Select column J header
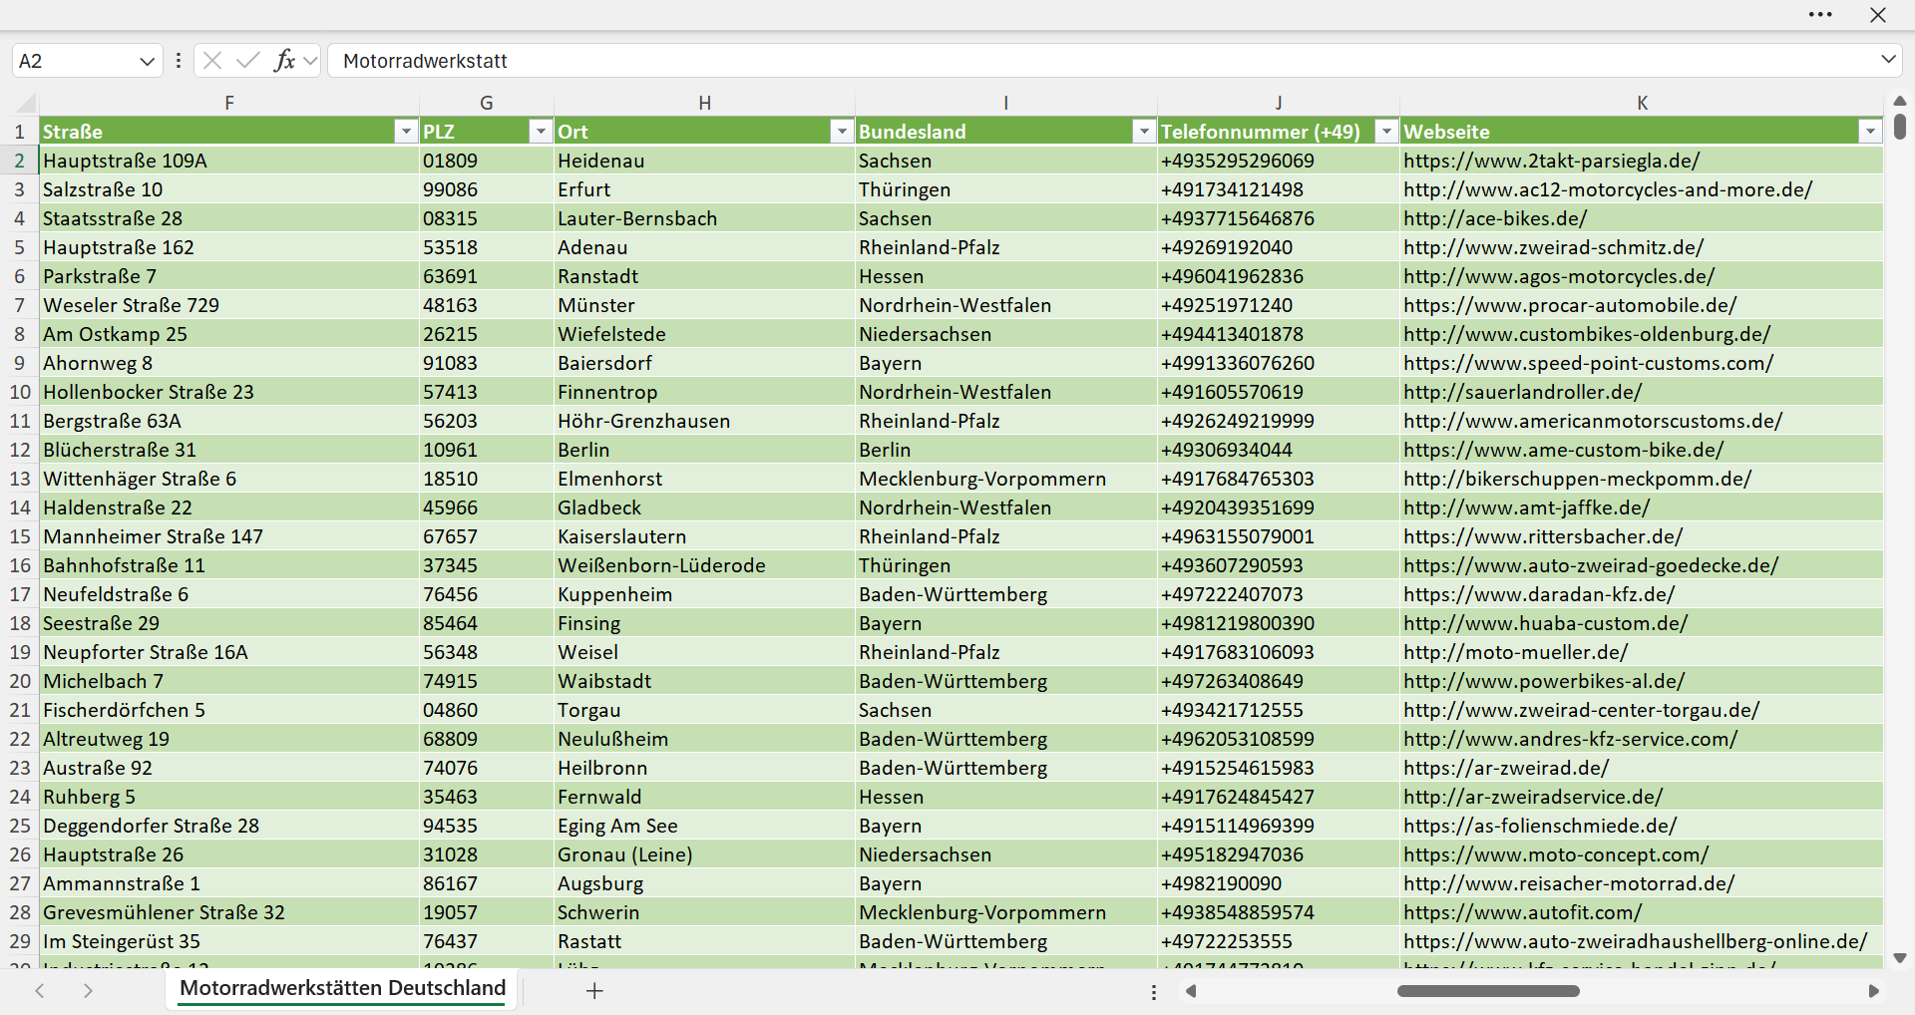The height and width of the screenshot is (1015, 1915). coord(1279,103)
